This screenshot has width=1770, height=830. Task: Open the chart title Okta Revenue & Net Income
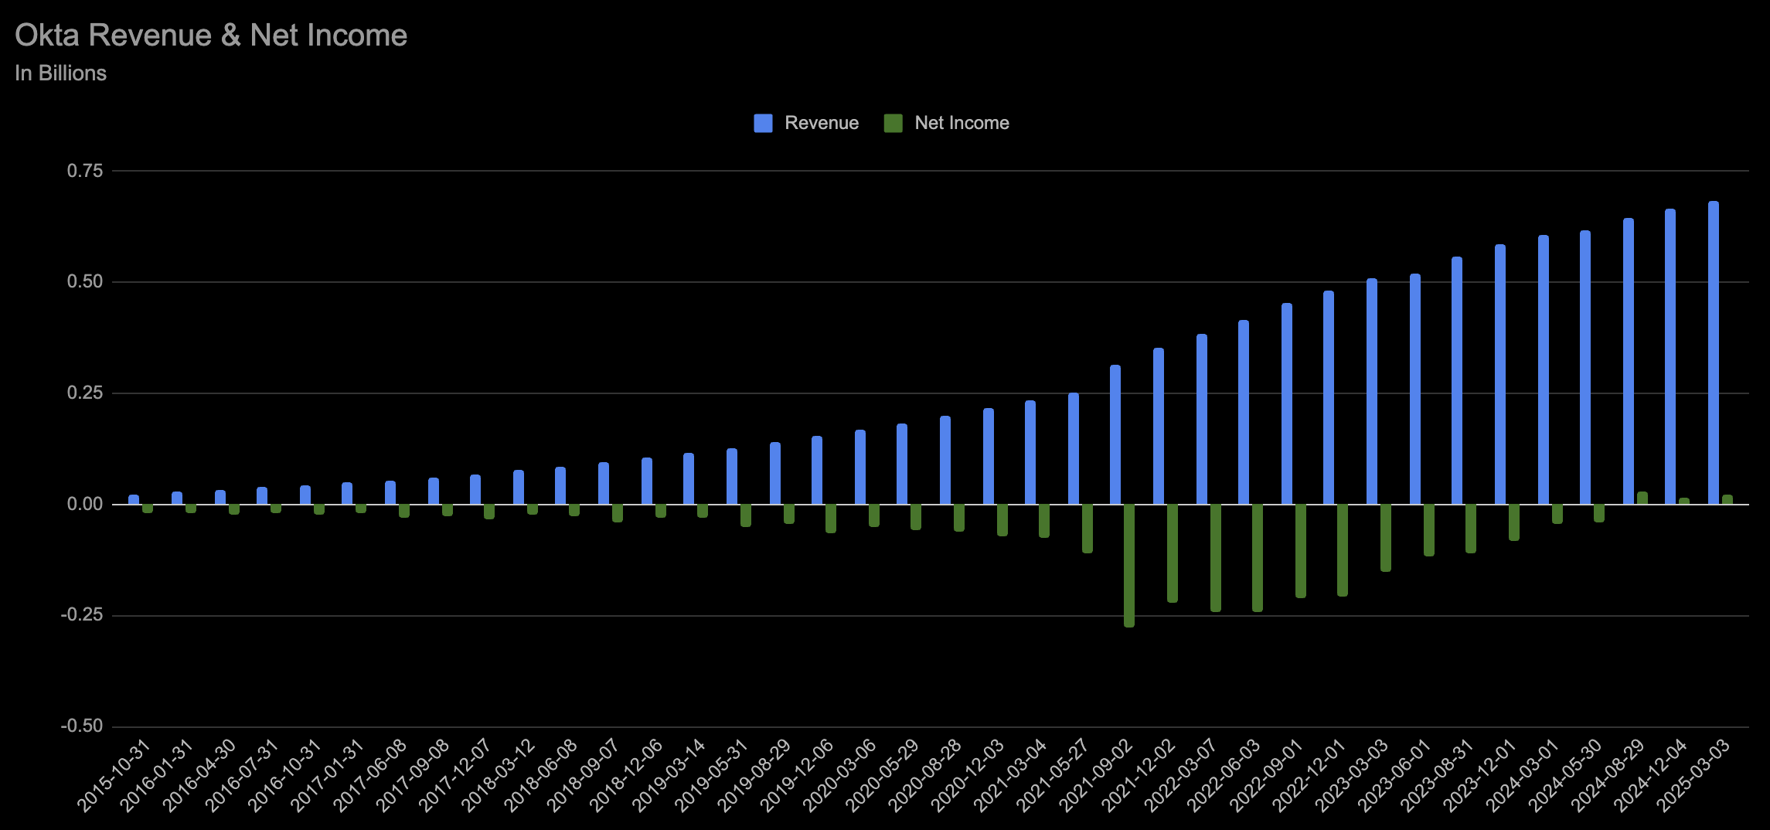pyautogui.click(x=210, y=34)
